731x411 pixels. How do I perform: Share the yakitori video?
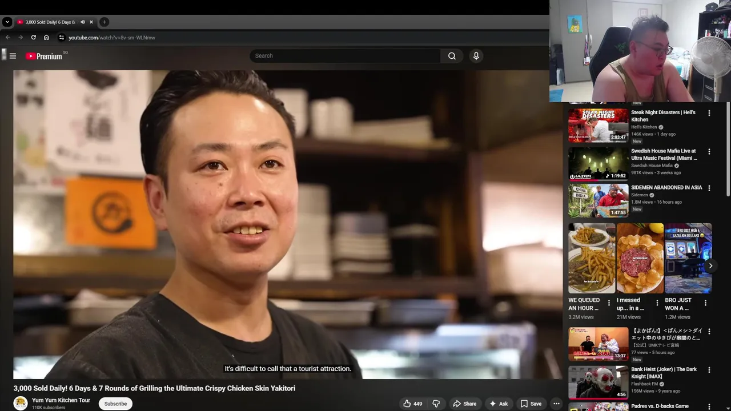click(464, 404)
